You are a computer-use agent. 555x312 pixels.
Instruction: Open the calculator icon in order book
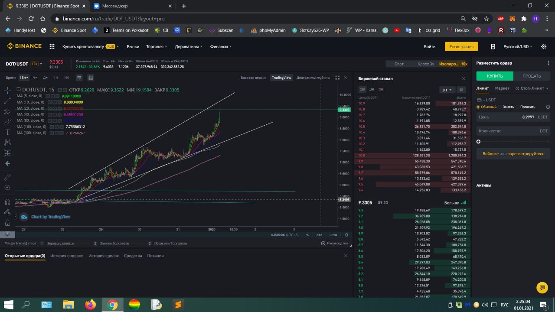[461, 90]
